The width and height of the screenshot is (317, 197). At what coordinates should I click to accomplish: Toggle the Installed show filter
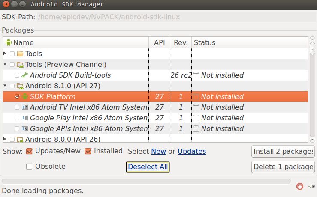click(88, 151)
